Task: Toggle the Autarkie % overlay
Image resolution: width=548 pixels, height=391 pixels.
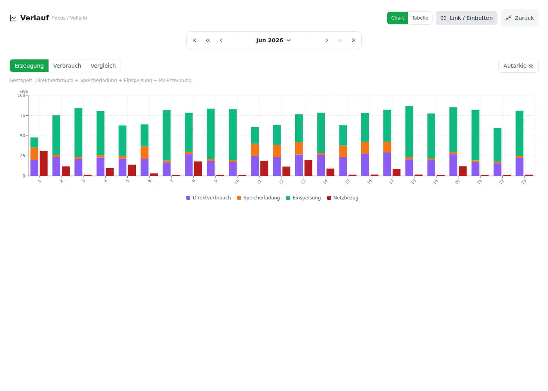Action: pos(518,66)
